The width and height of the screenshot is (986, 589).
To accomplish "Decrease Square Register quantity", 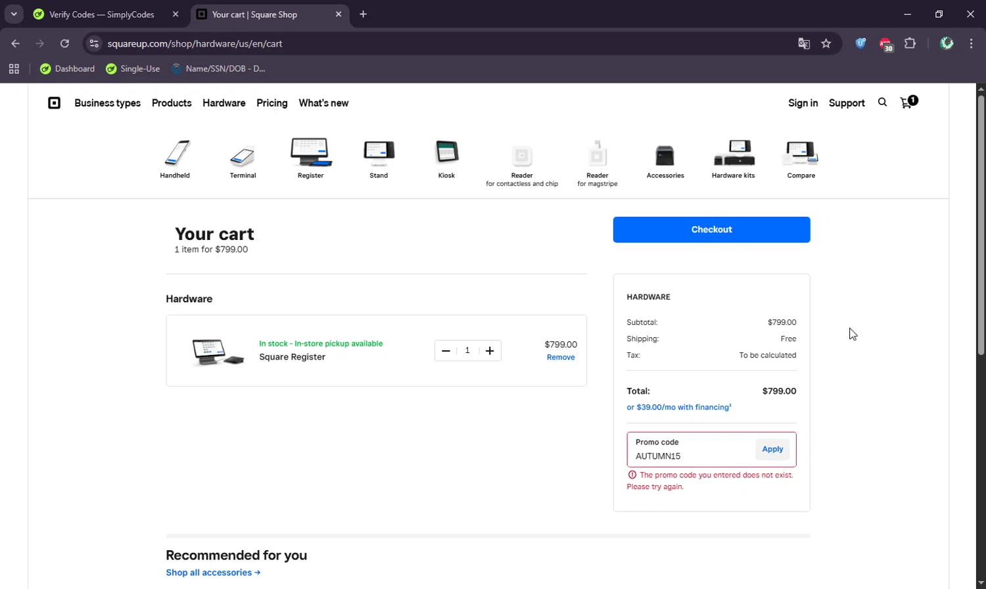I will pyautogui.click(x=446, y=351).
